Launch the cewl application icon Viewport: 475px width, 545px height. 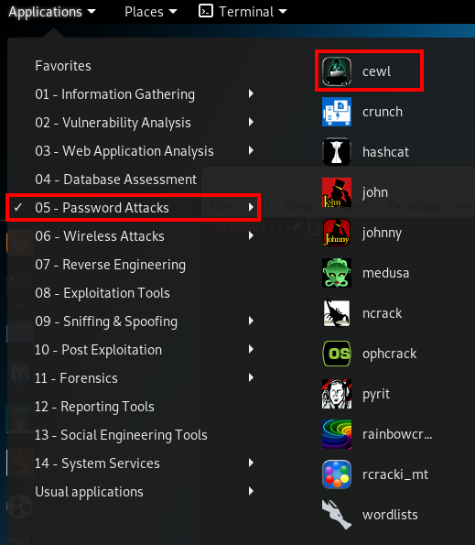[x=337, y=71]
